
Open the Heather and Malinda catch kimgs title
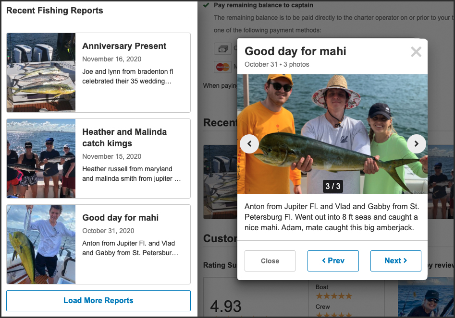pyautogui.click(x=124, y=138)
